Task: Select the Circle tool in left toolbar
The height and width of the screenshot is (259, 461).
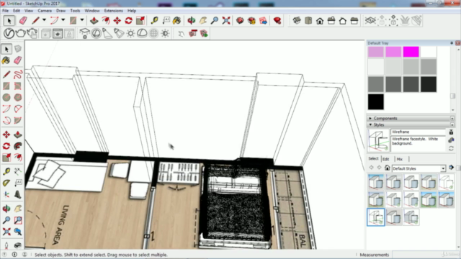Action: point(6,97)
